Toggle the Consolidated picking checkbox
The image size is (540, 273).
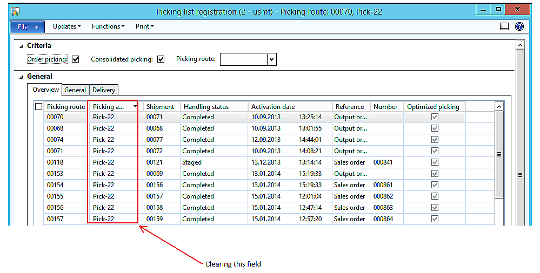coord(161,59)
